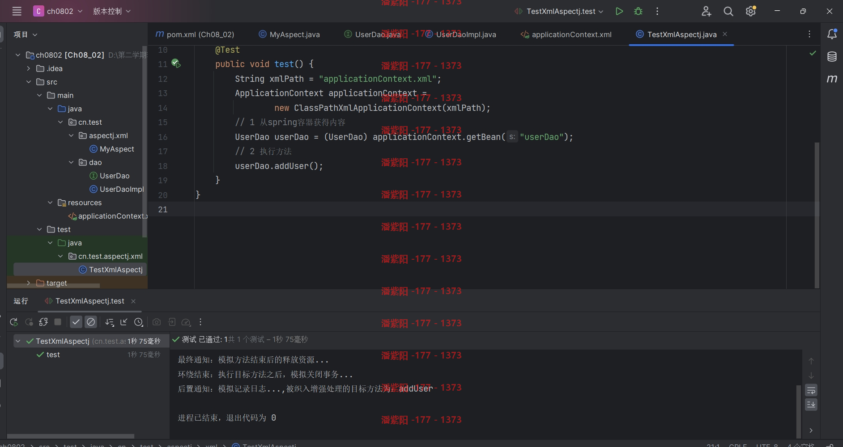Select UserDao interface in project tree
Image resolution: width=843 pixels, height=447 pixels.
tap(110, 176)
